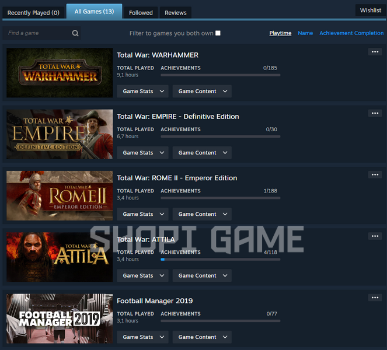Switch to Recently Played (0) tab
Screen dimensions: 387x350
point(33,13)
